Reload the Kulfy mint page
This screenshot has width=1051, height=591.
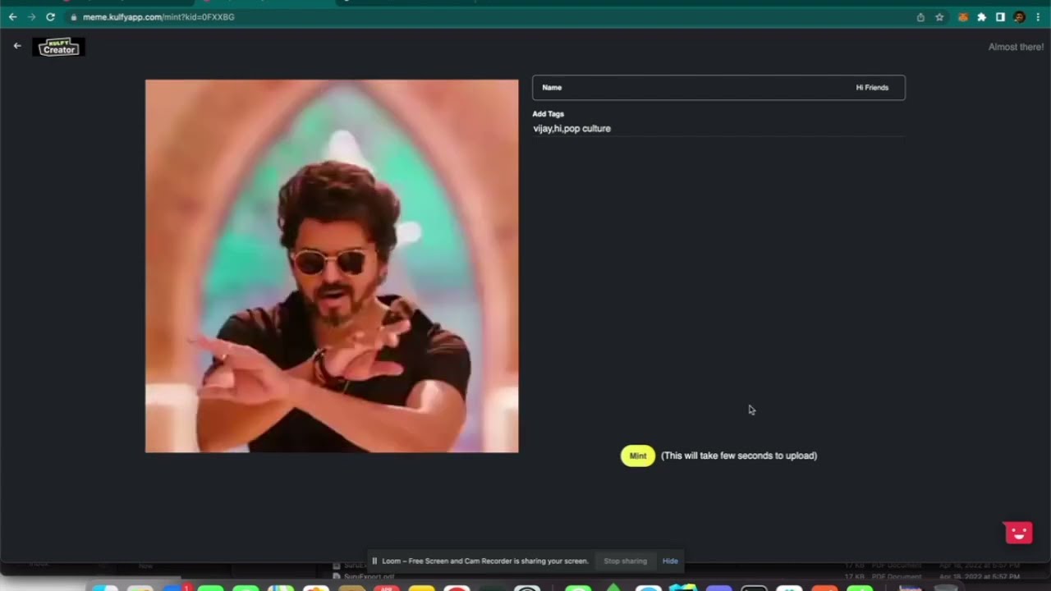click(50, 16)
